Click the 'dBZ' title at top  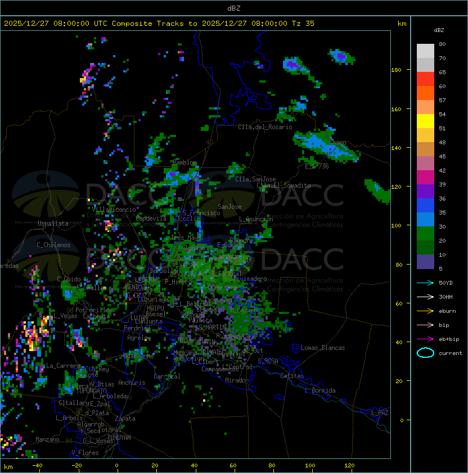point(234,8)
